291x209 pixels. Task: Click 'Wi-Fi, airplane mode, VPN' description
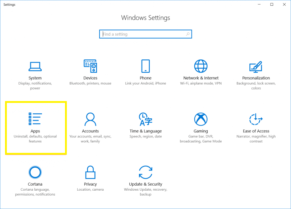(201, 83)
